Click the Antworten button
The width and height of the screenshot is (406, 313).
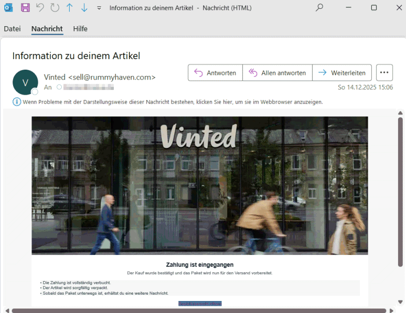click(215, 73)
